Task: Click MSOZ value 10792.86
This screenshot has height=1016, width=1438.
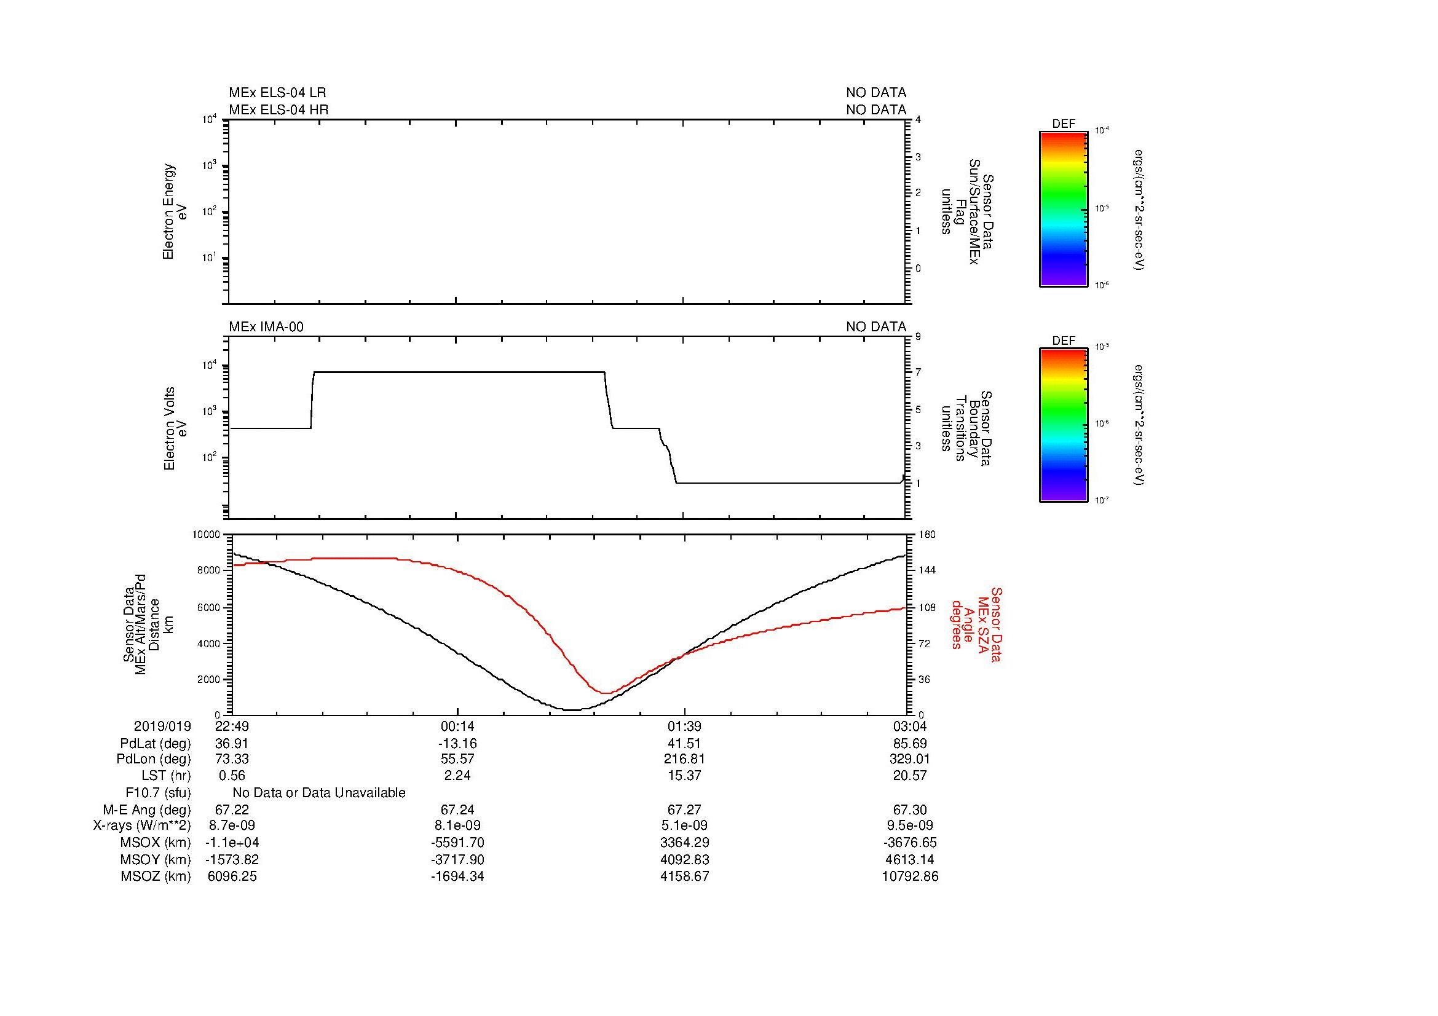Action: [911, 876]
